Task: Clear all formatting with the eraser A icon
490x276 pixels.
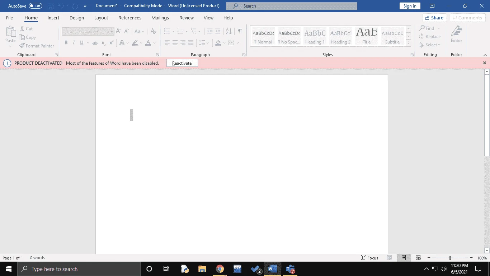Action: click(154, 32)
